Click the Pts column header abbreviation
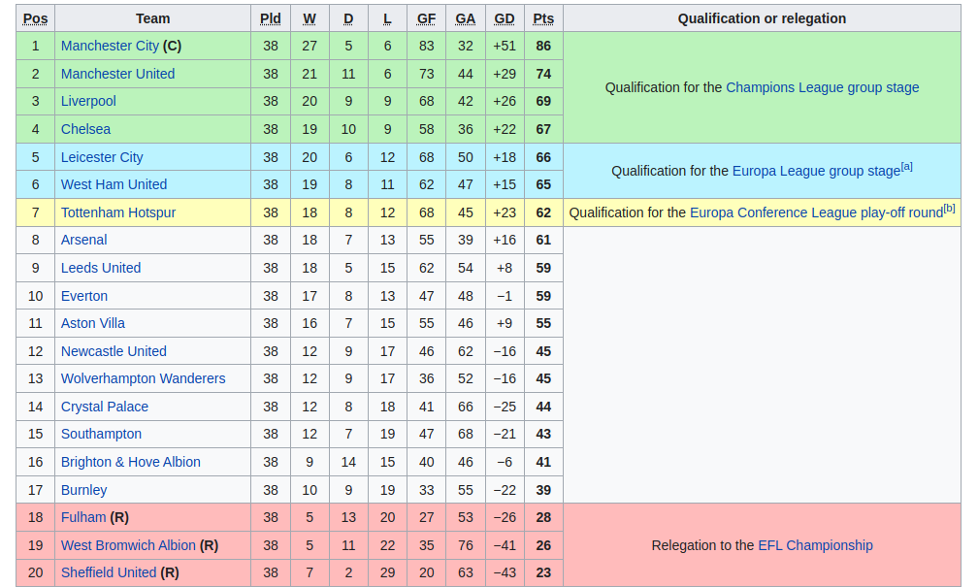Screen dimensions: 978x587 pyautogui.click(x=543, y=18)
